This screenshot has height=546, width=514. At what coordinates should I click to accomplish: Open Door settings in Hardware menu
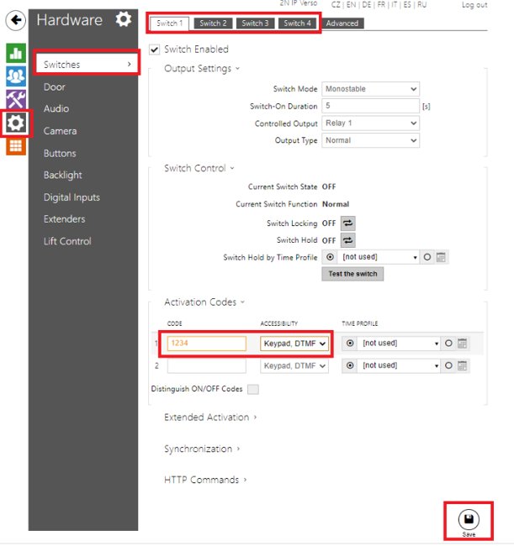(55, 87)
